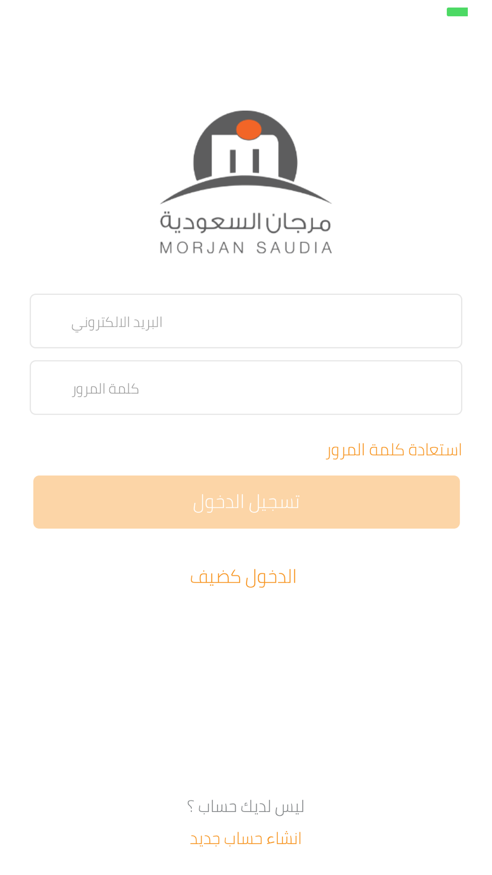This screenshot has width=492, height=875.
Task: Tap the green battery indicator
Action: 457,12
